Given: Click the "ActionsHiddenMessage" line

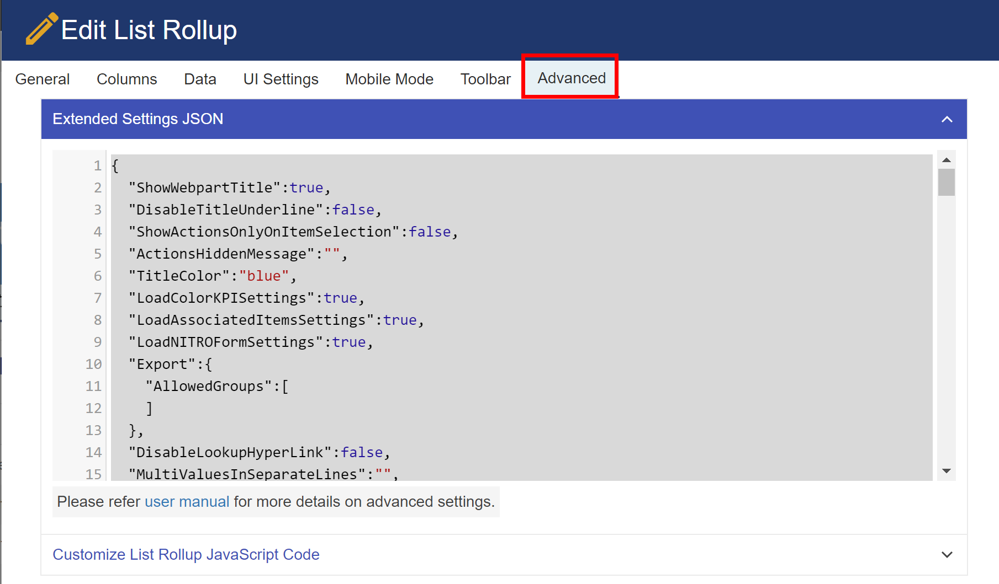Looking at the screenshot, I should pos(238,254).
